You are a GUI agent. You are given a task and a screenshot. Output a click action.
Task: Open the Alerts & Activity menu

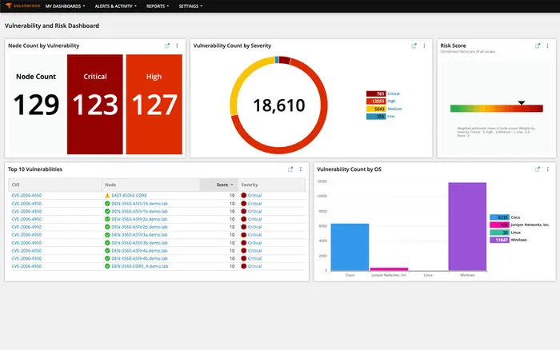116,6
